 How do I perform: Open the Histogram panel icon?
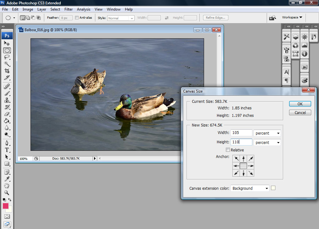coord(304,45)
